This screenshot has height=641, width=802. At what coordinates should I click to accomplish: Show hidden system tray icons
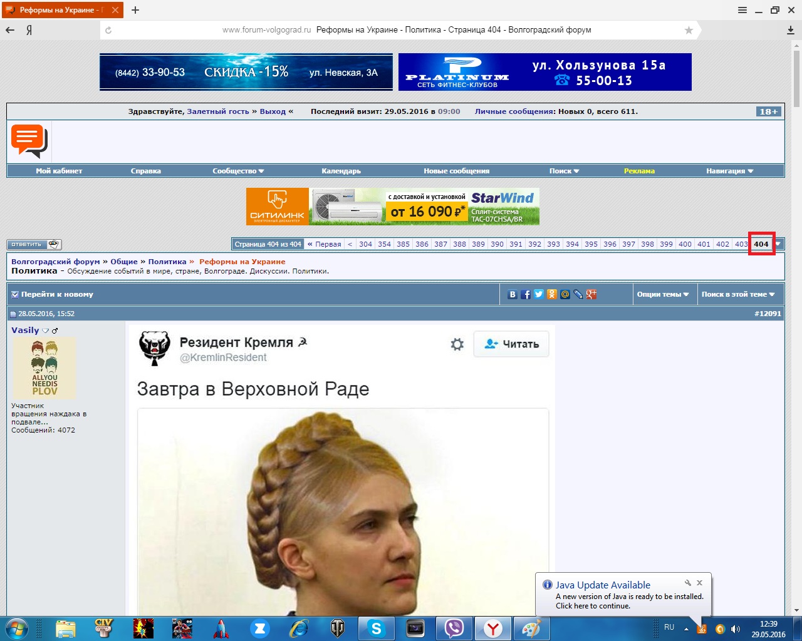pos(686,629)
